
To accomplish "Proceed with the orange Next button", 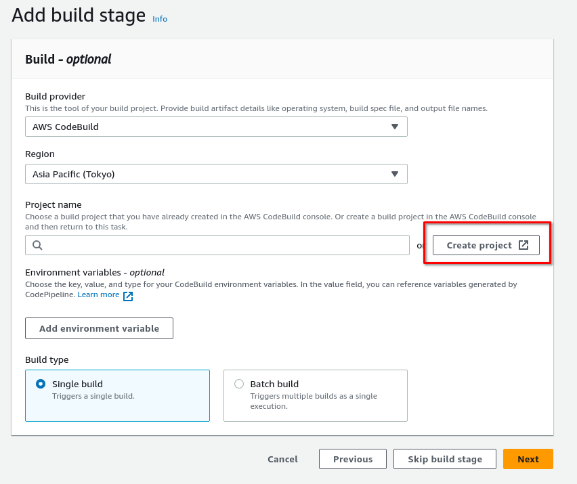I will (528, 459).
